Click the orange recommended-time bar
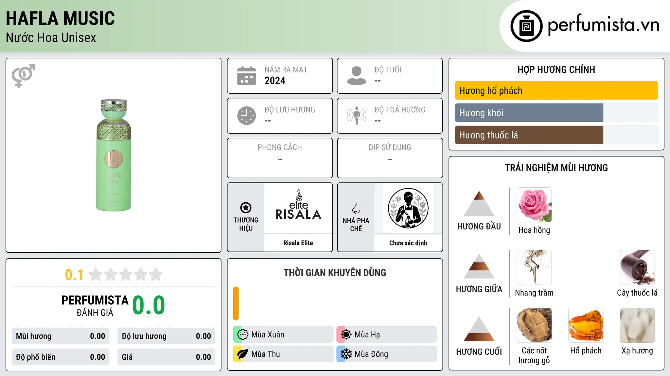The height and width of the screenshot is (376, 670). click(236, 304)
